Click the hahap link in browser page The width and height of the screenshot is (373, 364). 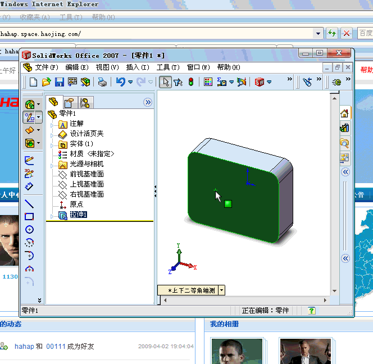click(24, 347)
